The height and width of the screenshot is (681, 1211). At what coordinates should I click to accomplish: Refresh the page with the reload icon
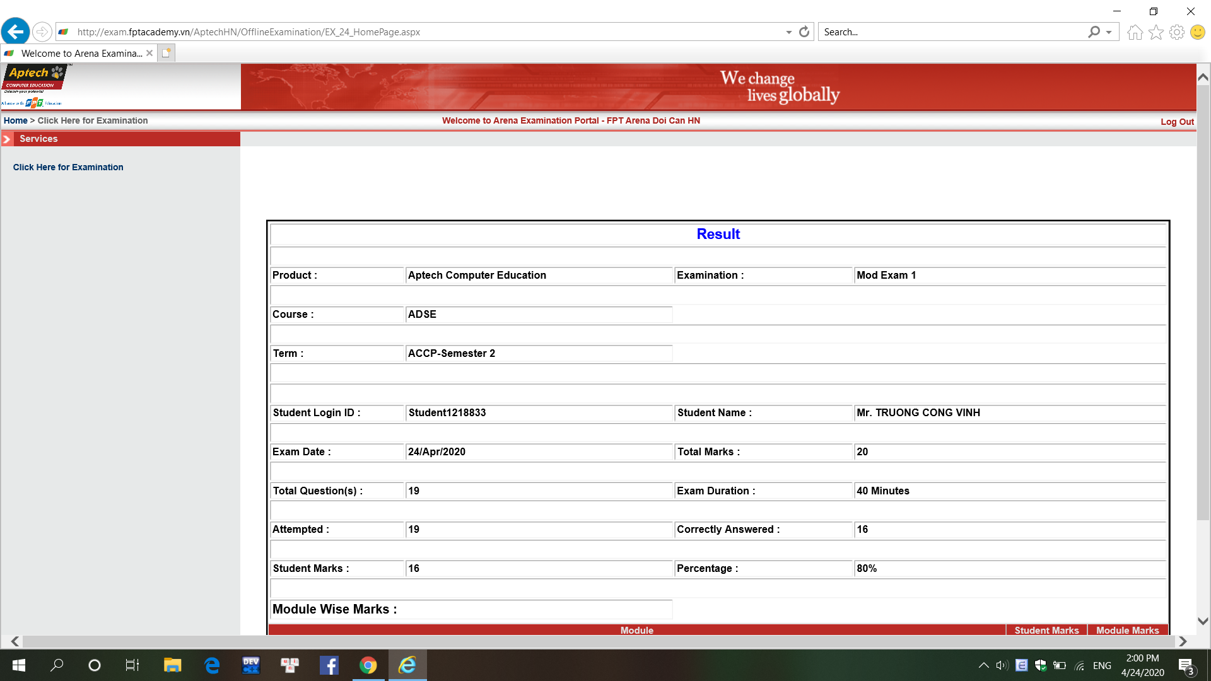804,32
